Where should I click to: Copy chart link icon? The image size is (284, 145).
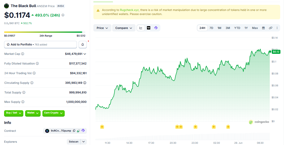point(271,28)
